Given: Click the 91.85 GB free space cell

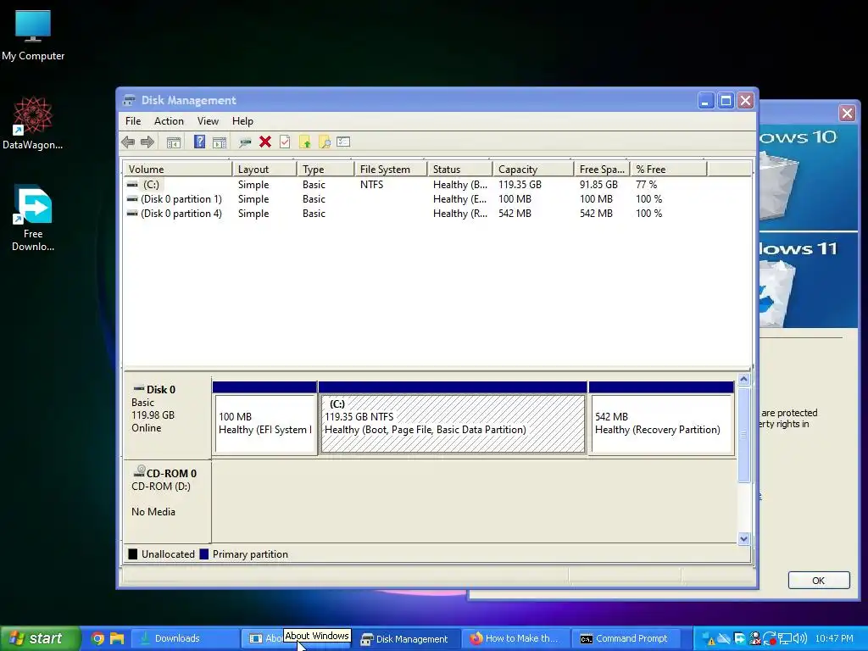Looking at the screenshot, I should 598,184.
